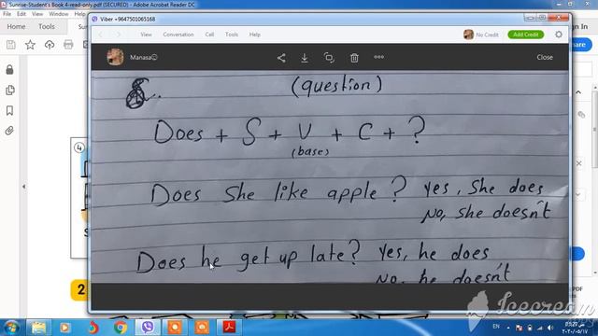598x336 pixels.
Task: Close the photo viewer with Close
Action: tap(545, 57)
